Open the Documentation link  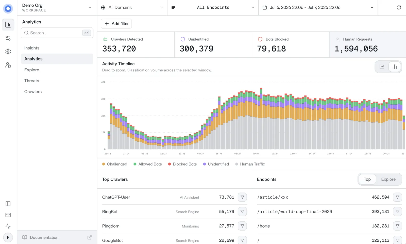57,237
